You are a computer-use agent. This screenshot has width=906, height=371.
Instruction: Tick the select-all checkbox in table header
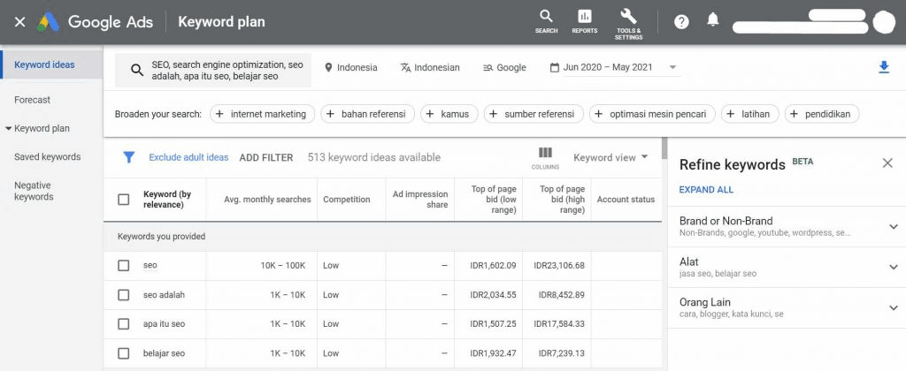coord(124,200)
